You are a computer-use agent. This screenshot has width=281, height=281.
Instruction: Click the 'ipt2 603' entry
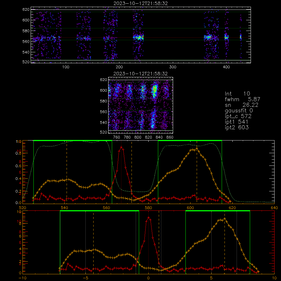(x=237, y=127)
